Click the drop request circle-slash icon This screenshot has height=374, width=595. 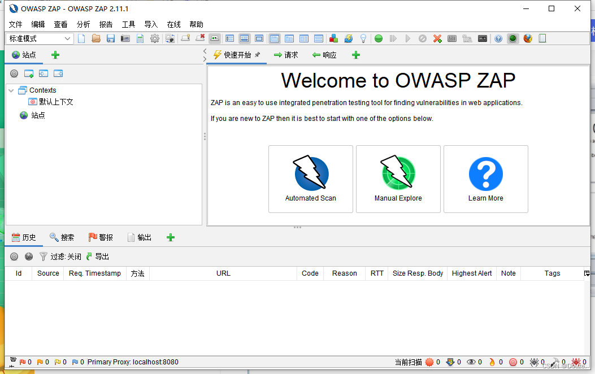422,38
